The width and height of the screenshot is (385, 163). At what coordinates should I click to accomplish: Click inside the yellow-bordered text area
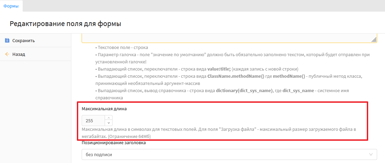[x=226, y=38]
